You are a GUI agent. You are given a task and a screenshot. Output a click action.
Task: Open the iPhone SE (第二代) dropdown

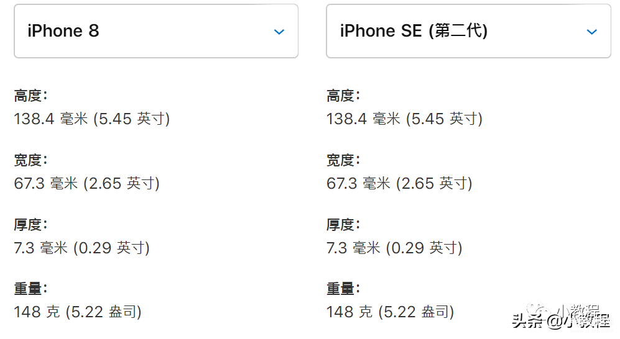[x=468, y=31]
